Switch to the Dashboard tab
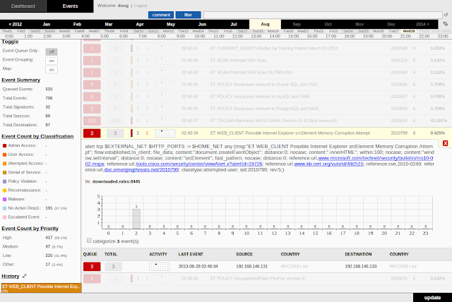This screenshot has height=302, width=452. (x=23, y=6)
